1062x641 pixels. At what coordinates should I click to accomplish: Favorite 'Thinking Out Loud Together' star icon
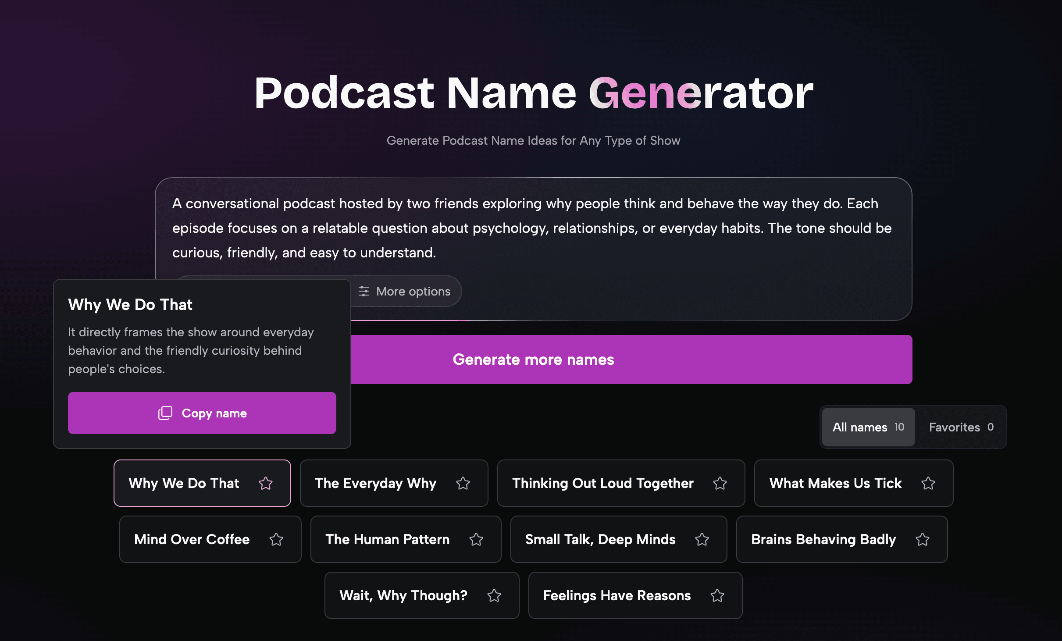click(x=720, y=483)
